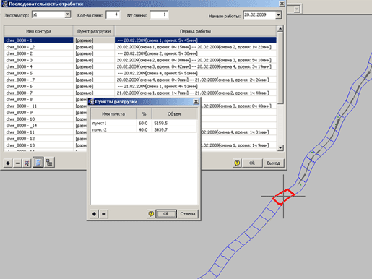Viewport: 372px width, 279px height.
Task: Click the scroll down arrow of the contour list
Action: click(280, 148)
